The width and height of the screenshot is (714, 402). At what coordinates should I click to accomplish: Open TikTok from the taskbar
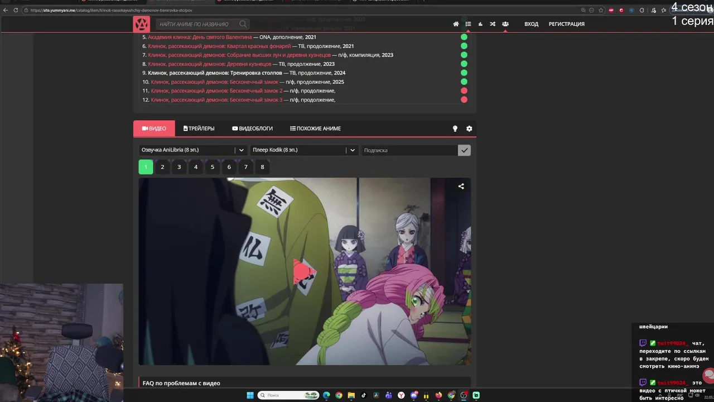point(364,395)
